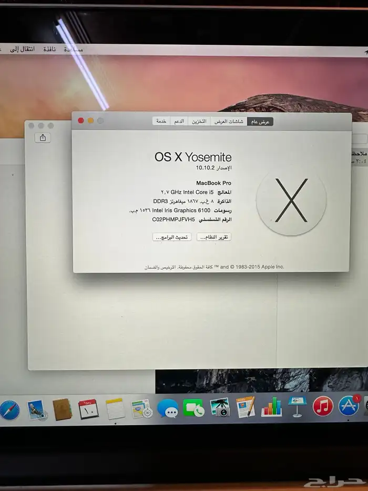Open the App Store with update badge
This screenshot has width=368, height=491.
pos(349,406)
